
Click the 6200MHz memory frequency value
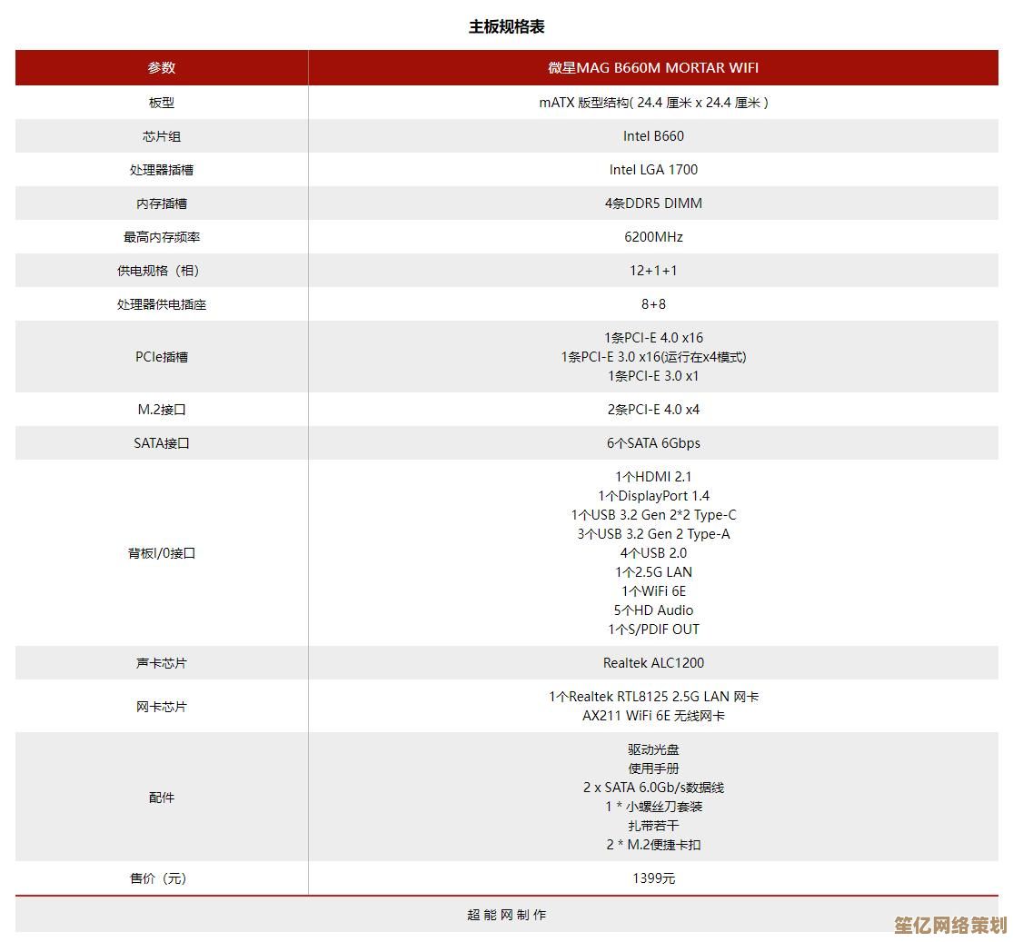[x=652, y=236]
